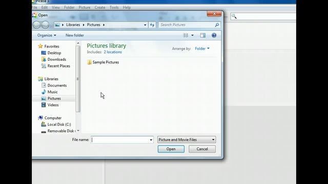
Task: Click the Videos library icon
Action: (44, 105)
